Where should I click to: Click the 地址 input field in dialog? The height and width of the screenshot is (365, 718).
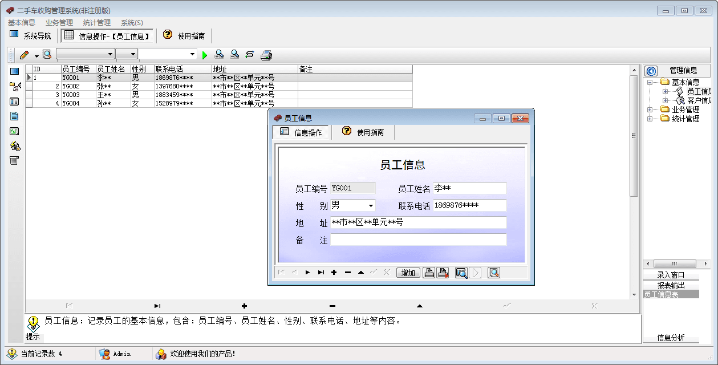pyautogui.click(x=418, y=222)
